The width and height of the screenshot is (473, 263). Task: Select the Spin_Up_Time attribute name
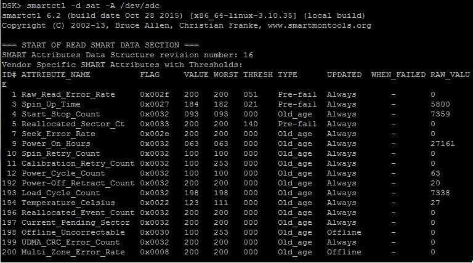click(51, 104)
